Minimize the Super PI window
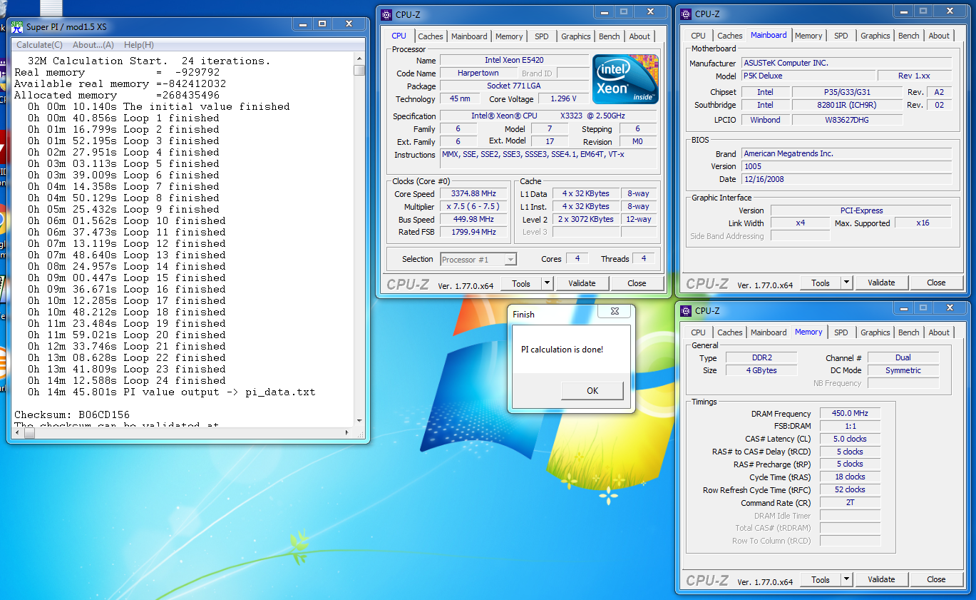This screenshot has height=600, width=976. 303,24
